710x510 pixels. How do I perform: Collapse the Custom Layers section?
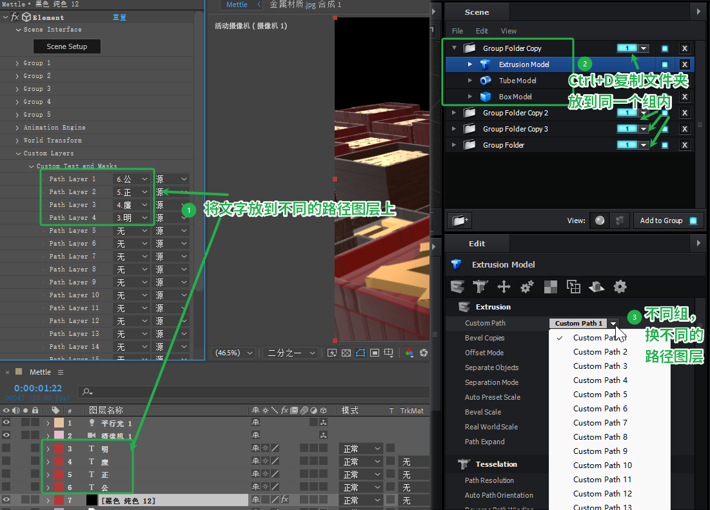coord(18,153)
